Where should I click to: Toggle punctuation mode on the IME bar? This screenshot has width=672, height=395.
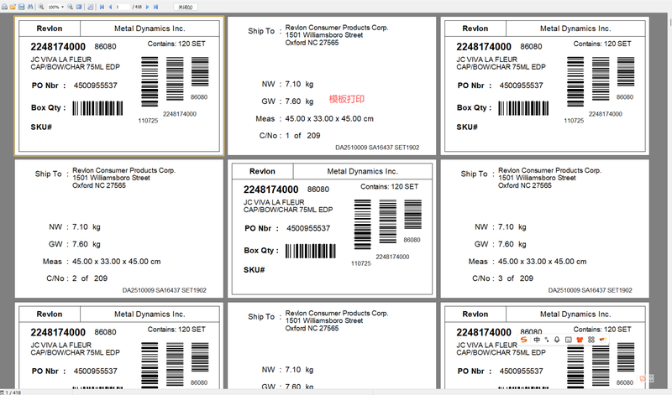tap(547, 340)
